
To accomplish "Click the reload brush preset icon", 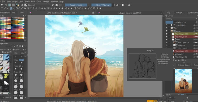I will [x=61, y=5].
